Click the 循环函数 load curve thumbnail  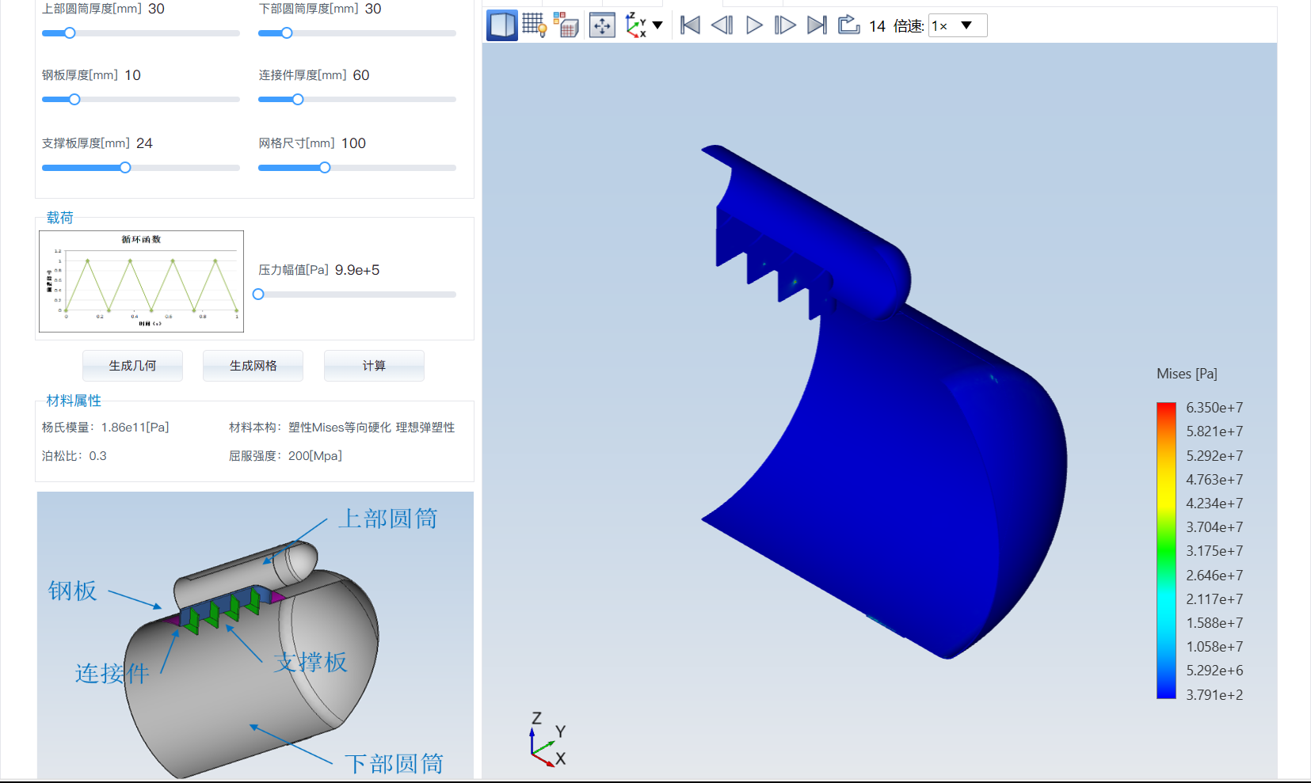tap(141, 281)
